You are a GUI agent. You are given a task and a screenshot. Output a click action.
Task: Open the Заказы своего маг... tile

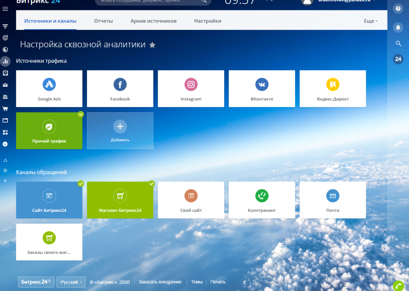[49, 242]
